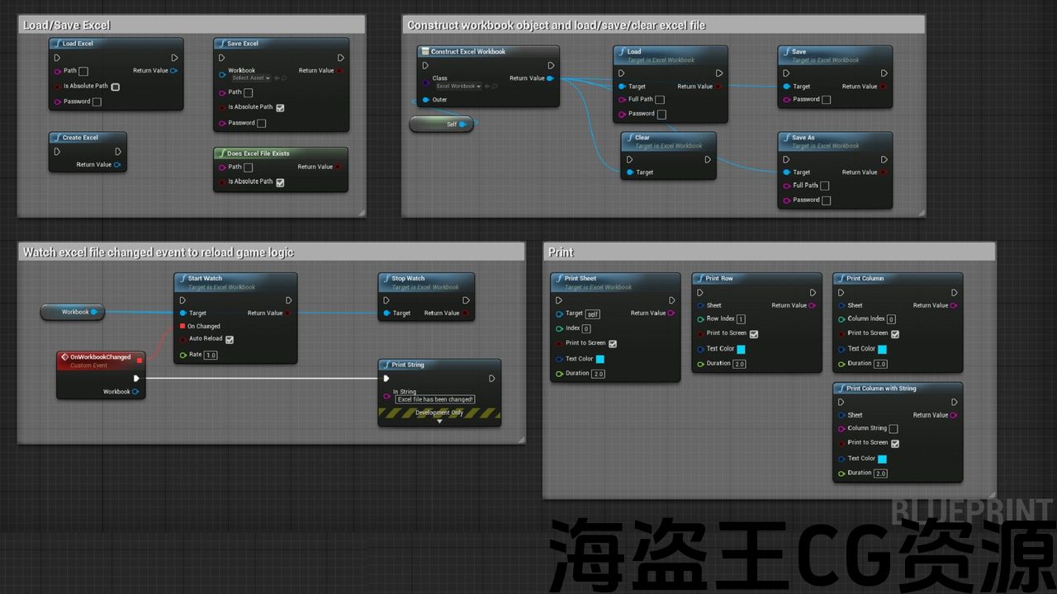Click the Construct Excel Workbook Return Value pin
Image resolution: width=1057 pixels, height=594 pixels.
click(550, 78)
